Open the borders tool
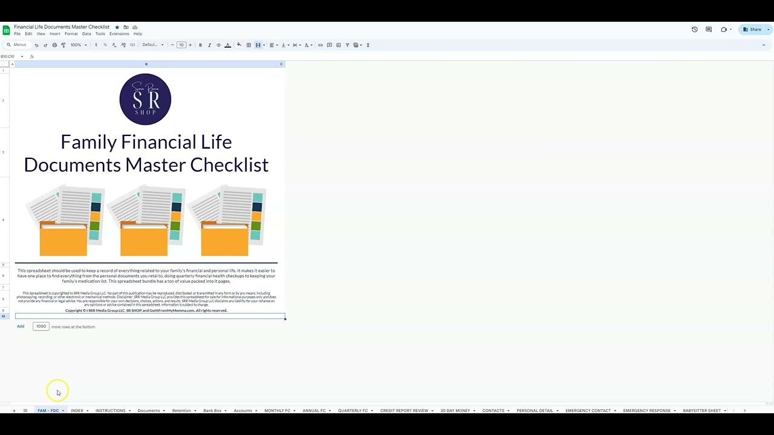 pos(249,45)
